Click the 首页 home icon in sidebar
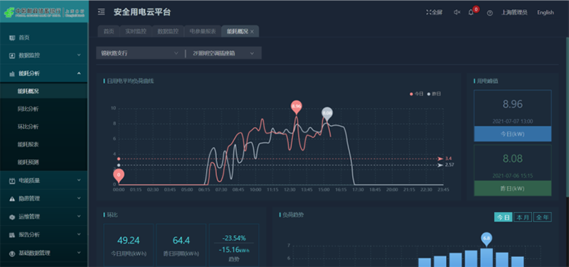This screenshot has height=267, width=569. point(12,38)
